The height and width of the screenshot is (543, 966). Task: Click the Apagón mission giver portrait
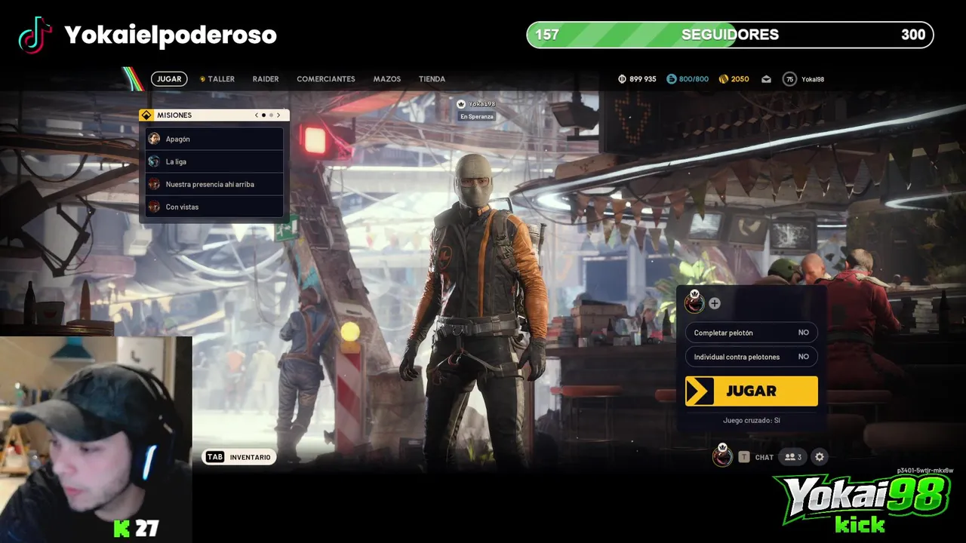154,139
